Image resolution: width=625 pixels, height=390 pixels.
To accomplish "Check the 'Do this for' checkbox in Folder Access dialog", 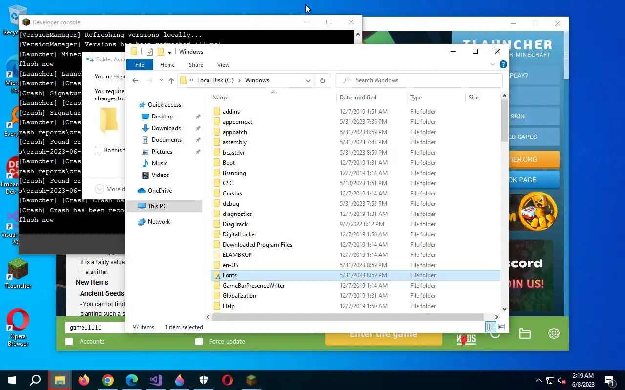I will 98,150.
